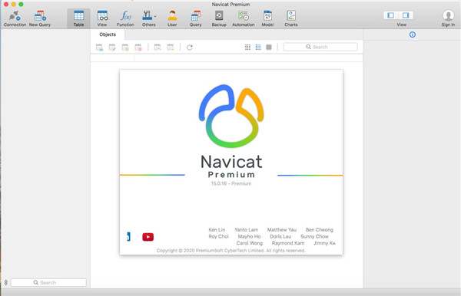Open the Connection tool
The image size is (461, 296).
pyautogui.click(x=15, y=18)
